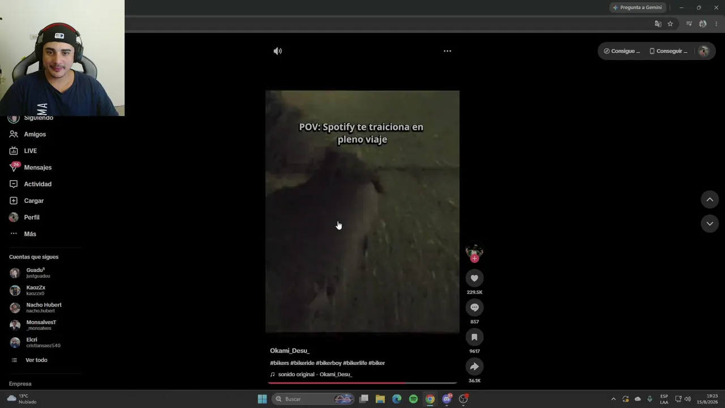
Task: Open the #bikers hashtag
Action: click(x=279, y=363)
